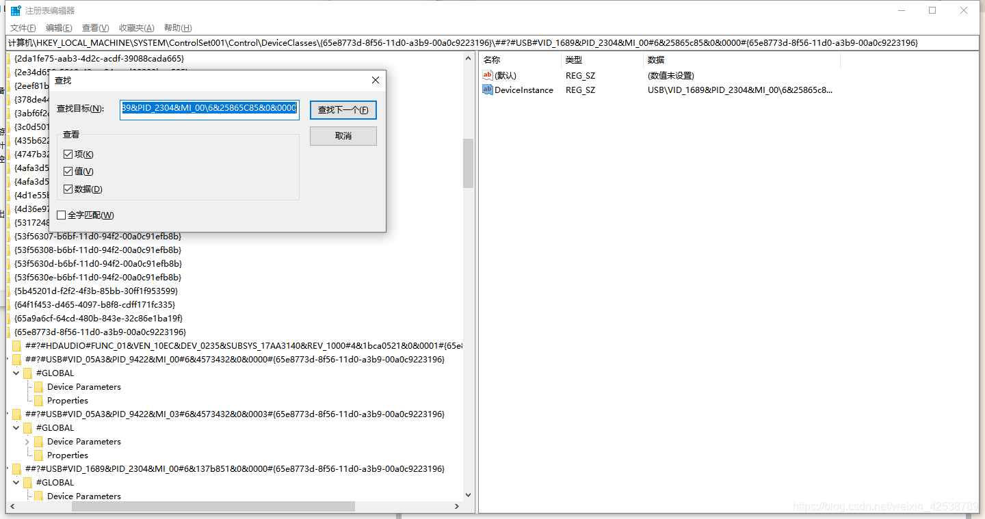Select the DeviceInstance value name
Image resolution: width=985 pixels, height=519 pixels.
524,90
